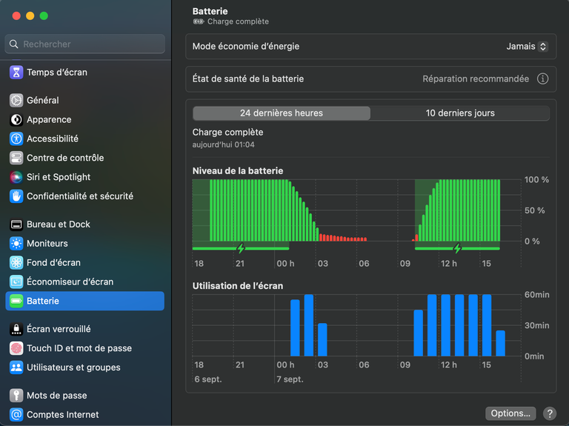Click the Options... button
The width and height of the screenshot is (569, 426).
point(510,413)
